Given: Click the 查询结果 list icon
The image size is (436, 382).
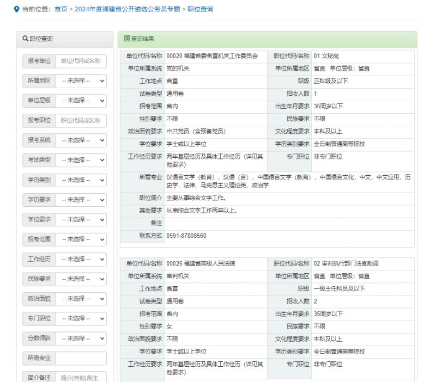Looking at the screenshot, I should point(127,39).
